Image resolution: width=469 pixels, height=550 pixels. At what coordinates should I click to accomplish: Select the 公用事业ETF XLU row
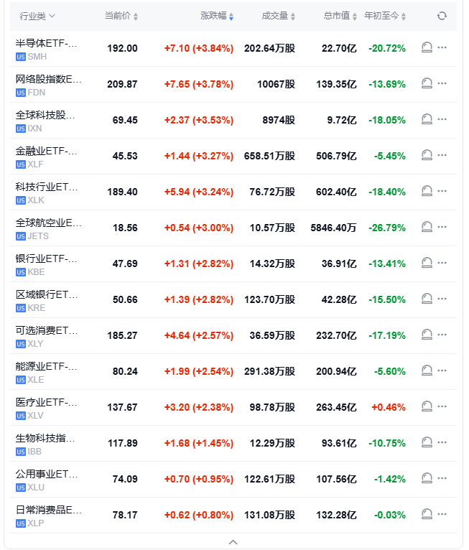[47, 479]
